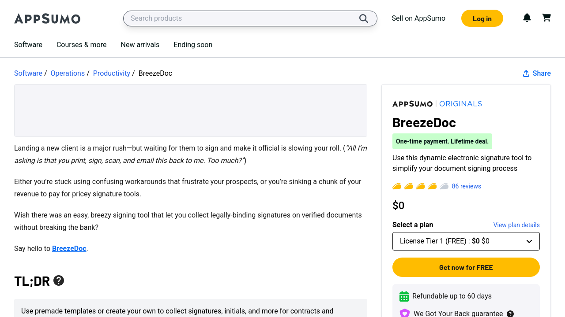Go to New arrivals
565x317 pixels.
pos(140,44)
